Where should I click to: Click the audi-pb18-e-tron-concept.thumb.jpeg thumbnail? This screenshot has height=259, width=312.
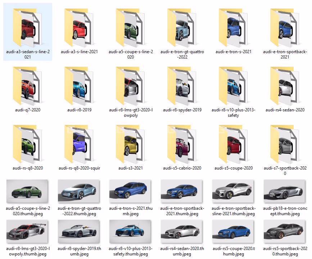[x=285, y=191]
